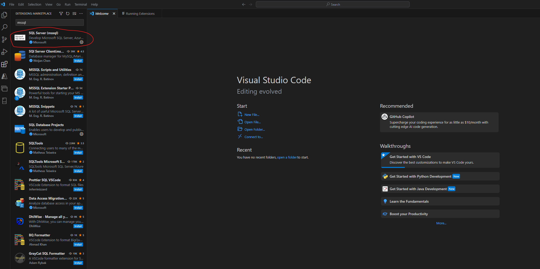
Task: Open the Selection menu
Action: [35, 4]
